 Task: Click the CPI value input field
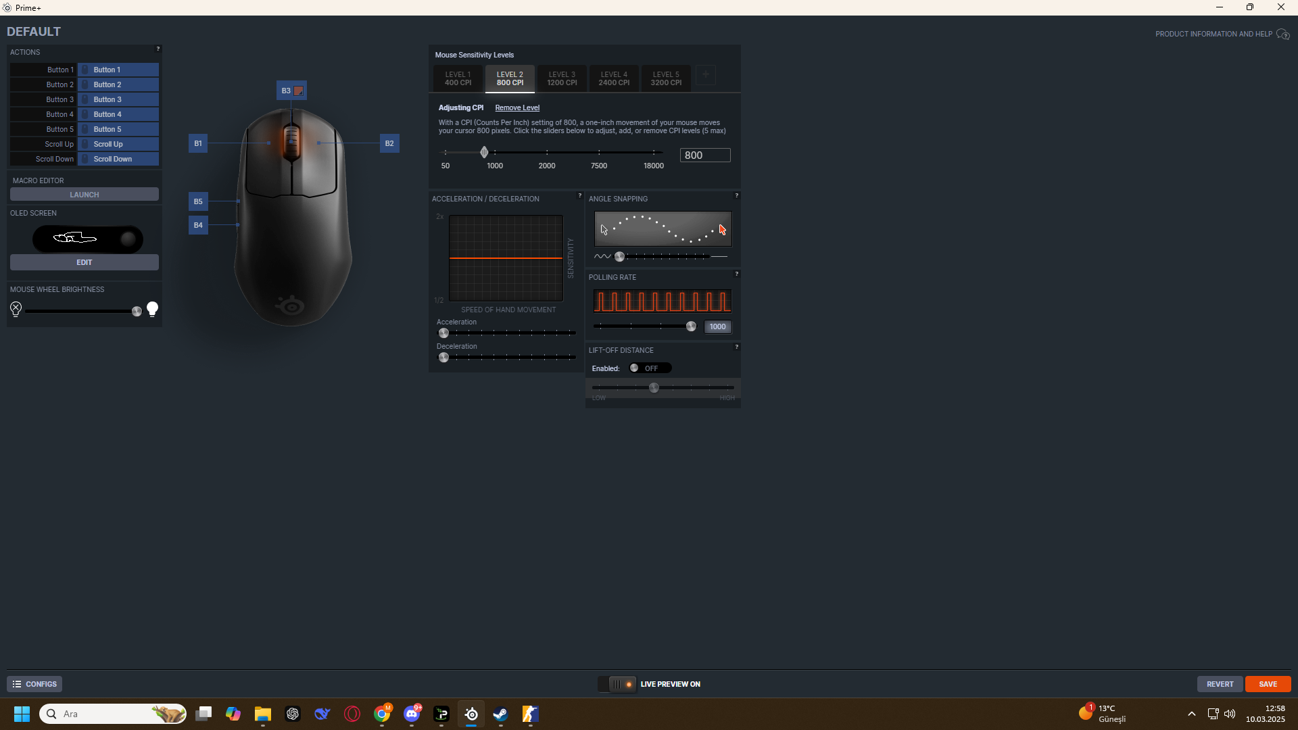[x=704, y=155]
